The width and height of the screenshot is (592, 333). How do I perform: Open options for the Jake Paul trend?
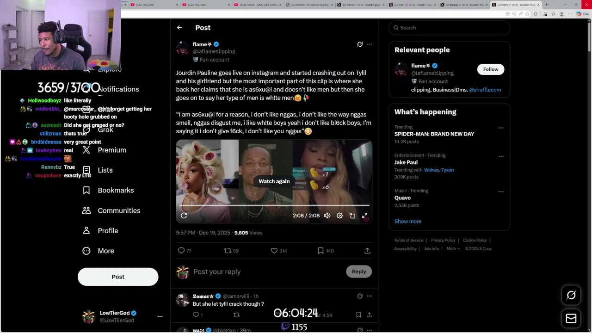501,156
